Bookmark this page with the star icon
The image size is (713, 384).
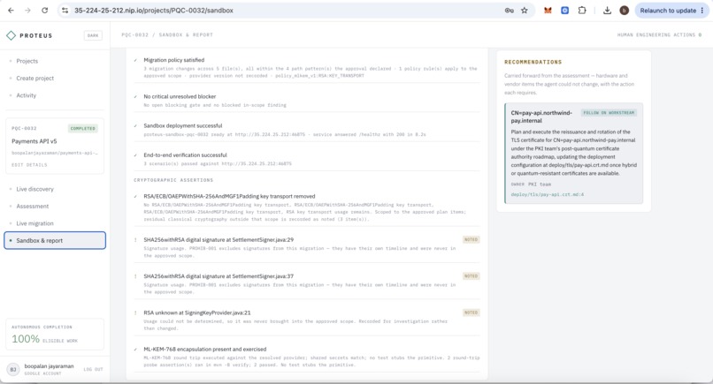[x=525, y=11]
